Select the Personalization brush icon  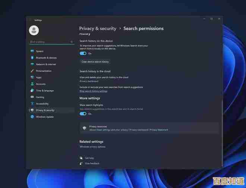[32, 70]
